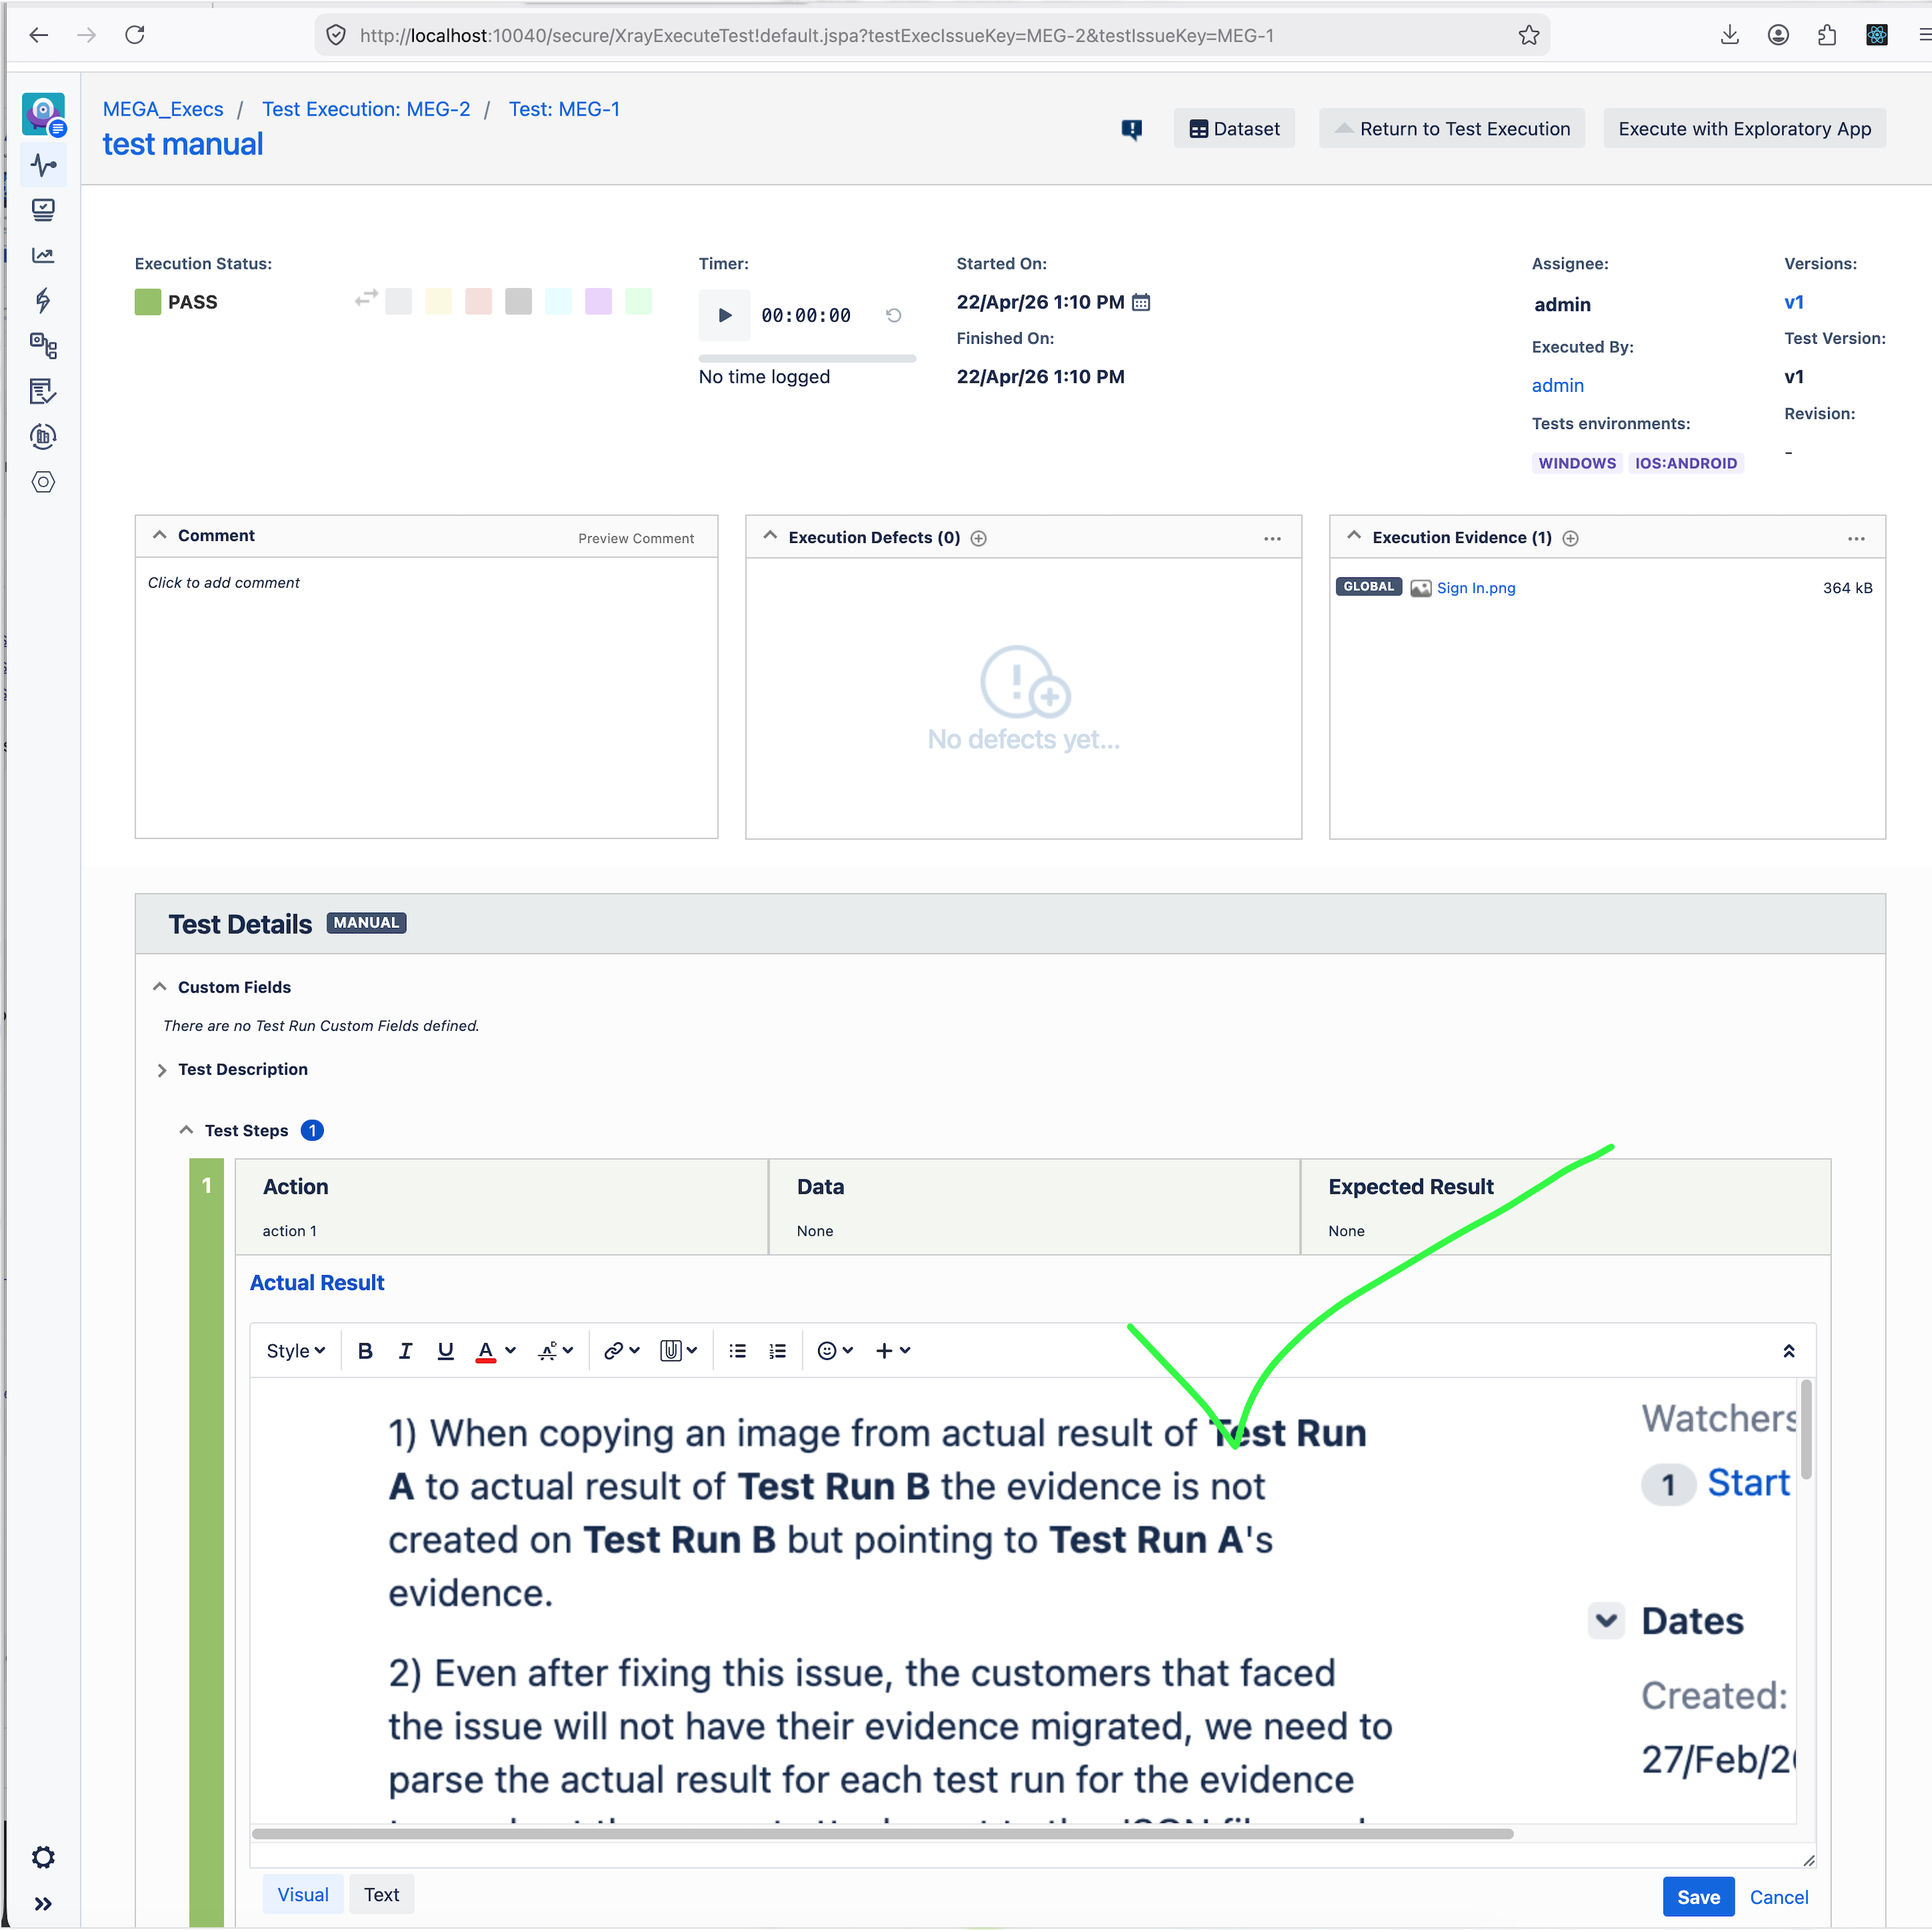The image size is (1932, 1930).
Task: Open more text formatting dropdown
Action: click(x=555, y=1351)
